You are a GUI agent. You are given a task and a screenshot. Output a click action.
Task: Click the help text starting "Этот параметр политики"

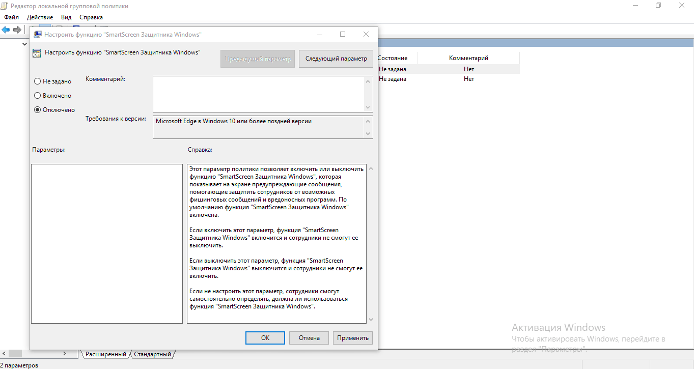pyautogui.click(x=276, y=244)
